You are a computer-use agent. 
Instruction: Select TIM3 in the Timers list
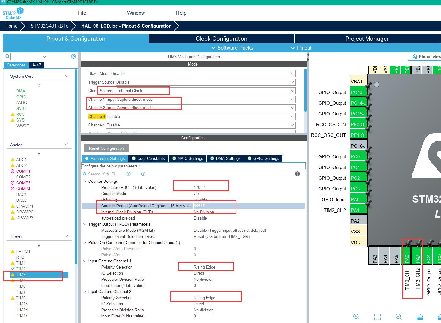pyautogui.click(x=39, y=275)
